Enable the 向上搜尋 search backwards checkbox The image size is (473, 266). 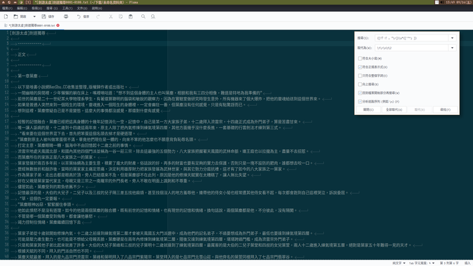coord(360,84)
